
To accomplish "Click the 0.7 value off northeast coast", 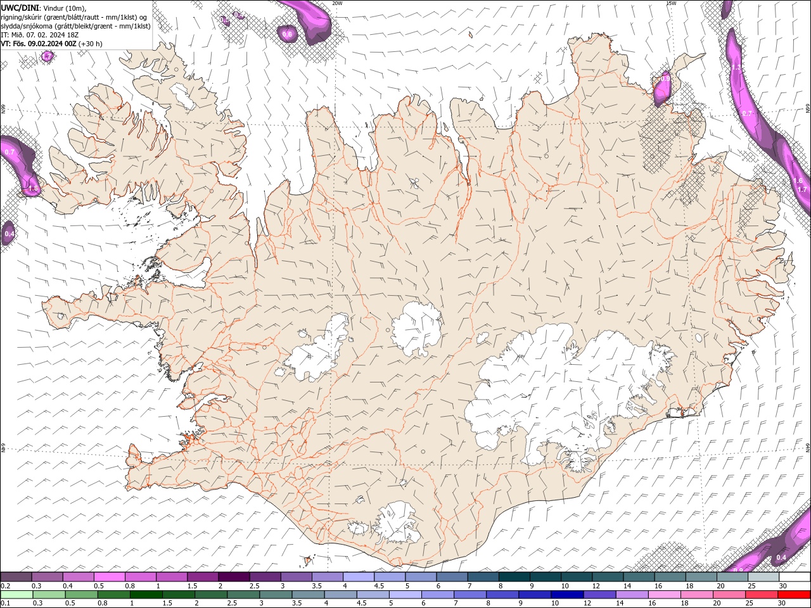I will [747, 113].
